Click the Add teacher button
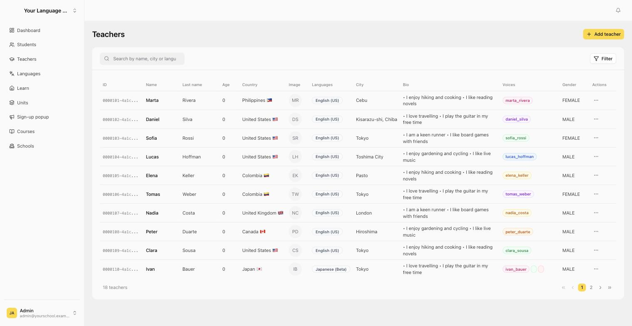This screenshot has height=326, width=632. coord(603,34)
